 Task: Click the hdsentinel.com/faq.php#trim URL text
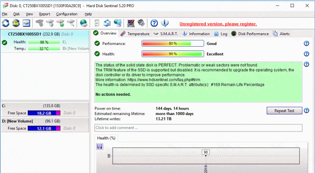tap(164, 80)
